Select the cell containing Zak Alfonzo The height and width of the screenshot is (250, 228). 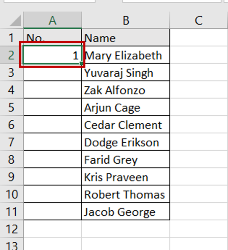pos(126,90)
